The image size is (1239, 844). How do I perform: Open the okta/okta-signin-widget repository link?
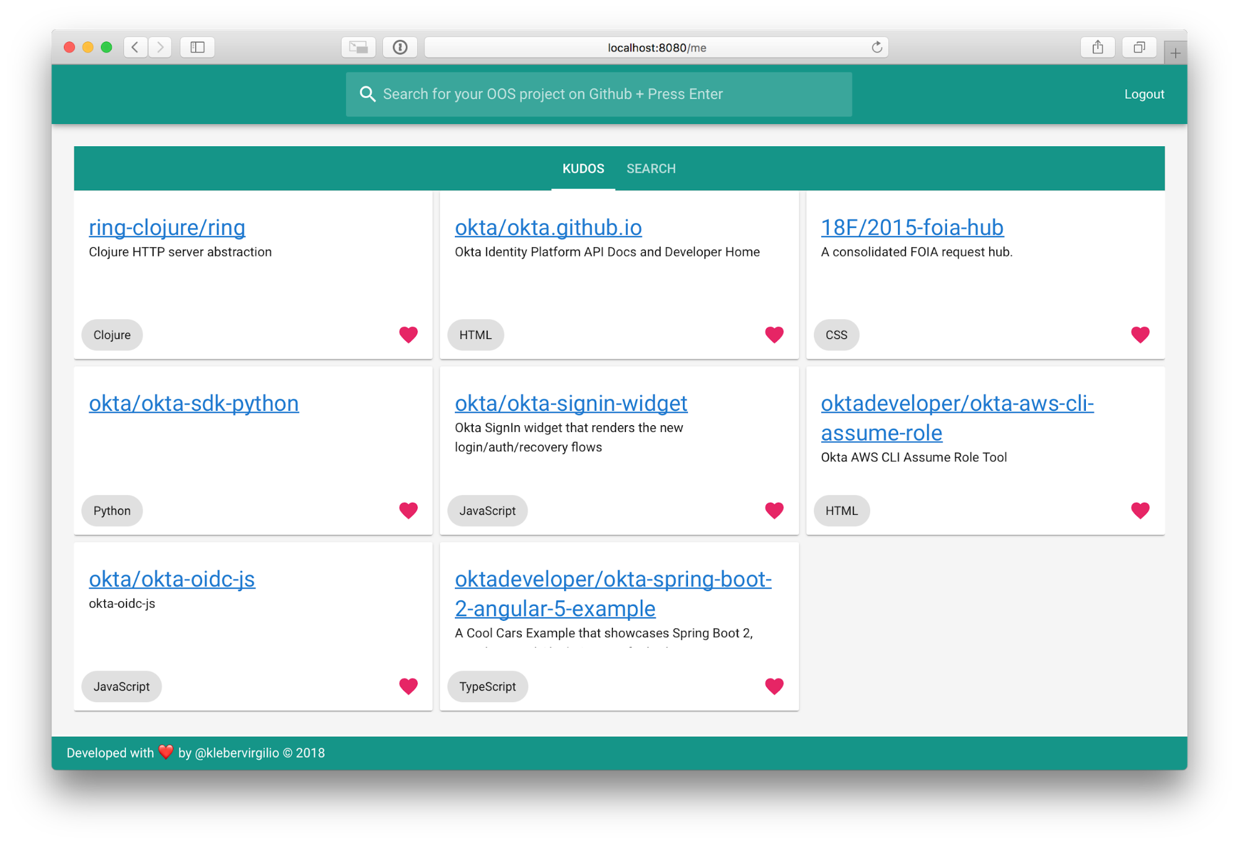[x=570, y=403]
